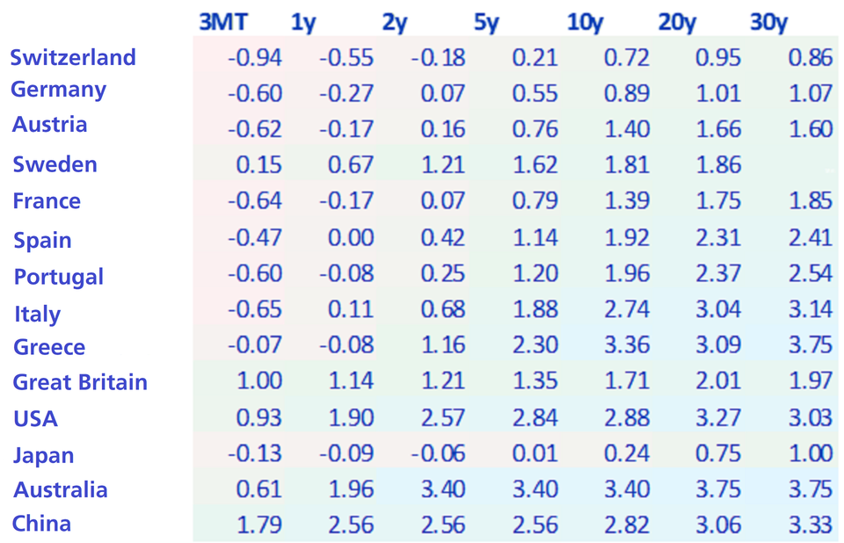Click the 30y column header
This screenshot has width=844, height=543.
769,23
